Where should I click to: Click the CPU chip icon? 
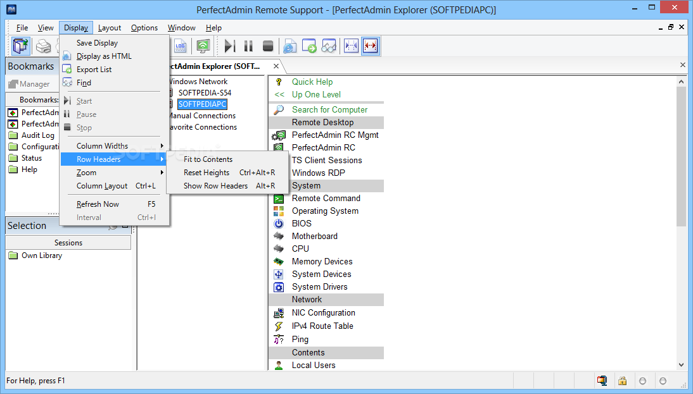coord(279,249)
